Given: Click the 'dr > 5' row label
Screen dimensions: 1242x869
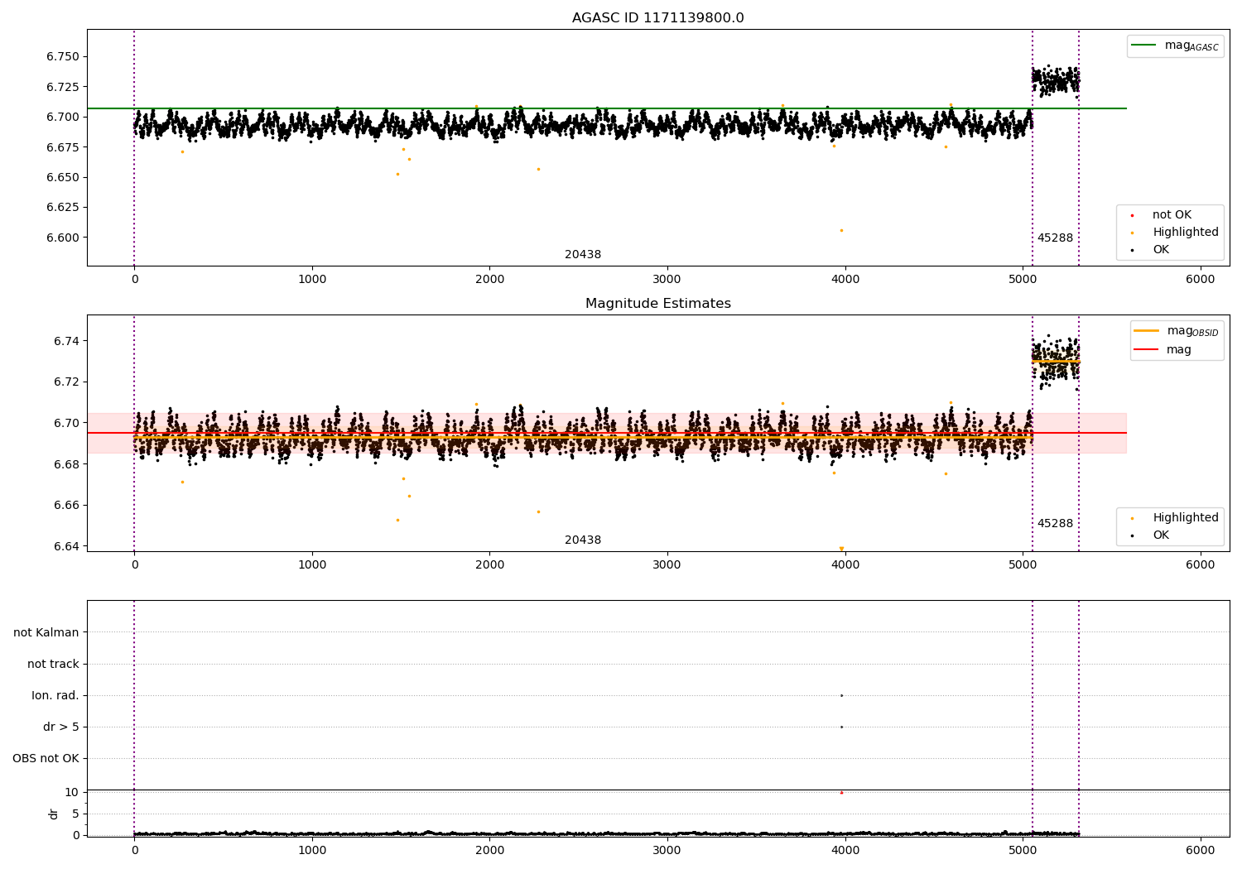Looking at the screenshot, I should 61,727.
